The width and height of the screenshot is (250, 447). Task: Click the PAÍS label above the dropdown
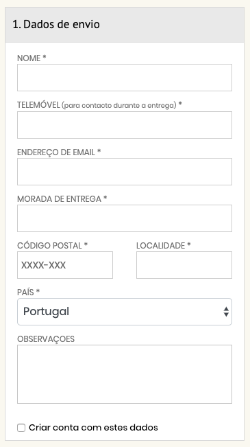pos(29,293)
